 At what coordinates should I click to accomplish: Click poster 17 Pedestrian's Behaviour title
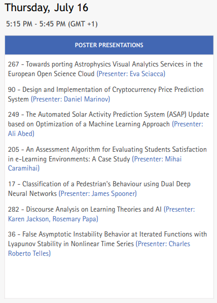99,189
